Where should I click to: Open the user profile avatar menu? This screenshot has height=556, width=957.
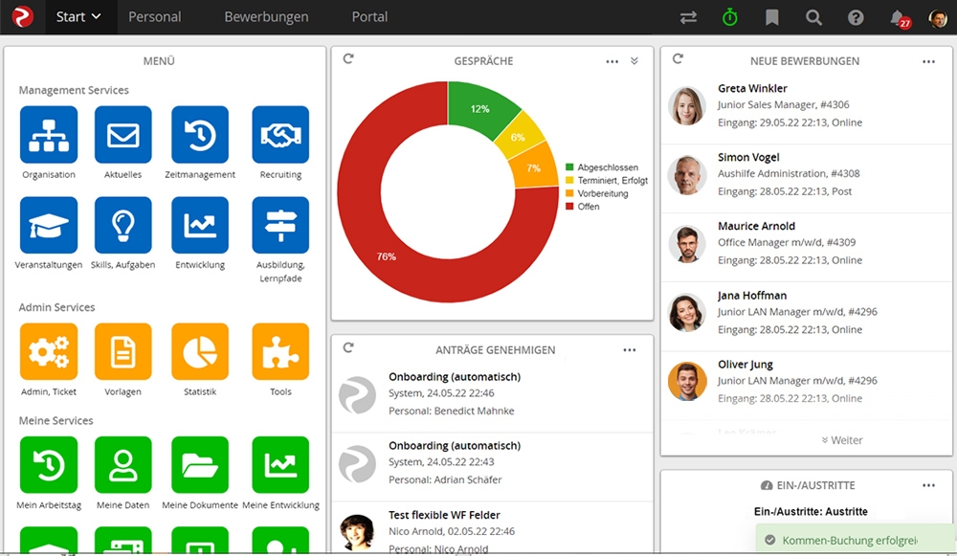click(938, 18)
